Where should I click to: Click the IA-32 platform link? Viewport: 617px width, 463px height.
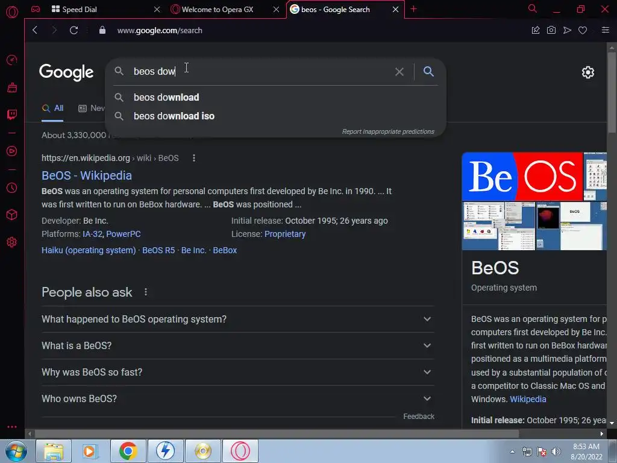92,234
